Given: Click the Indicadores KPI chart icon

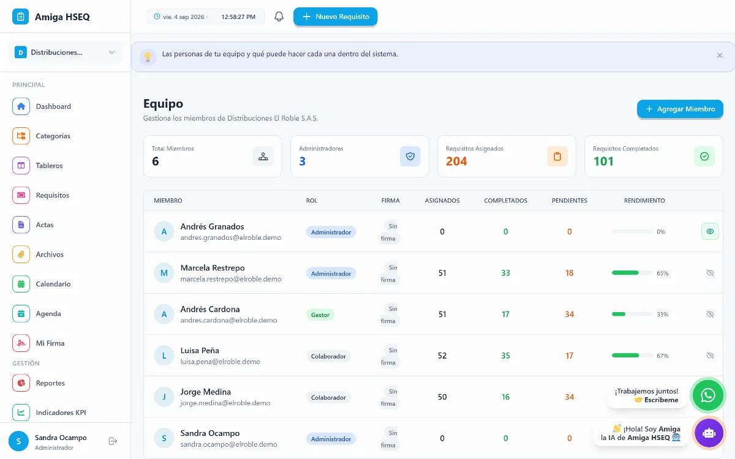Looking at the screenshot, I should coord(21,412).
